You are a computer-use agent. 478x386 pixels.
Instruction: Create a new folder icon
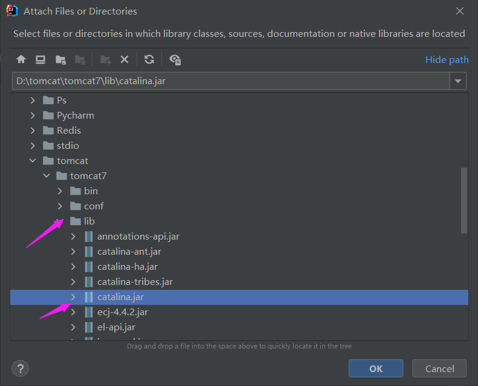106,59
